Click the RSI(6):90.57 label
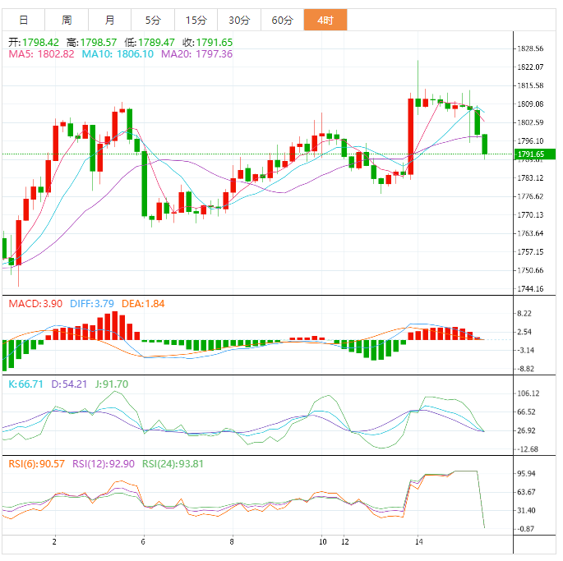563x561 pixels. tap(38, 463)
